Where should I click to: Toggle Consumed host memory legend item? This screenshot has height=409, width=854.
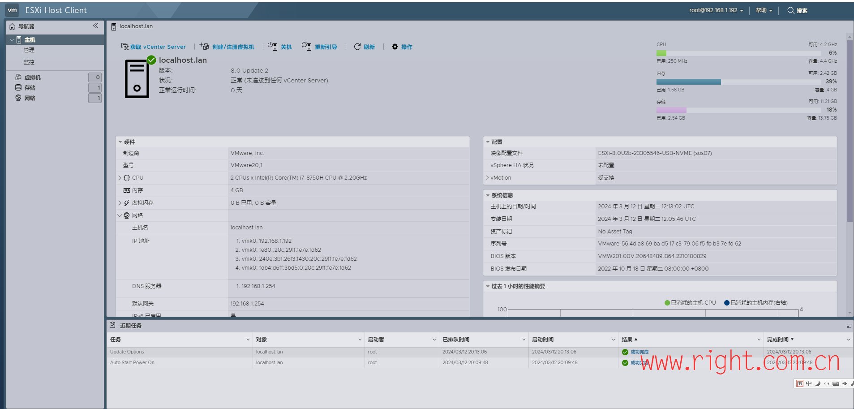(x=755, y=303)
